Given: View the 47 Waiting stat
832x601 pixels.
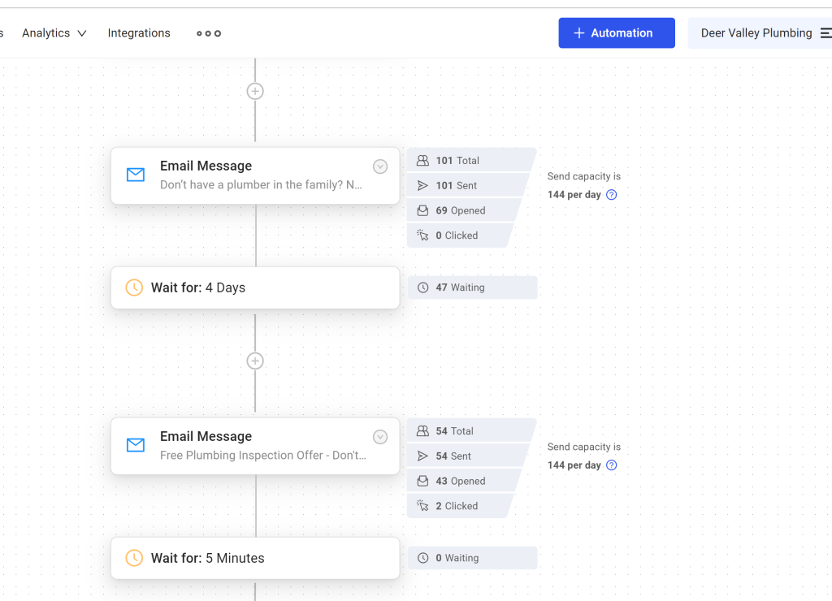Looking at the screenshot, I should click(472, 288).
